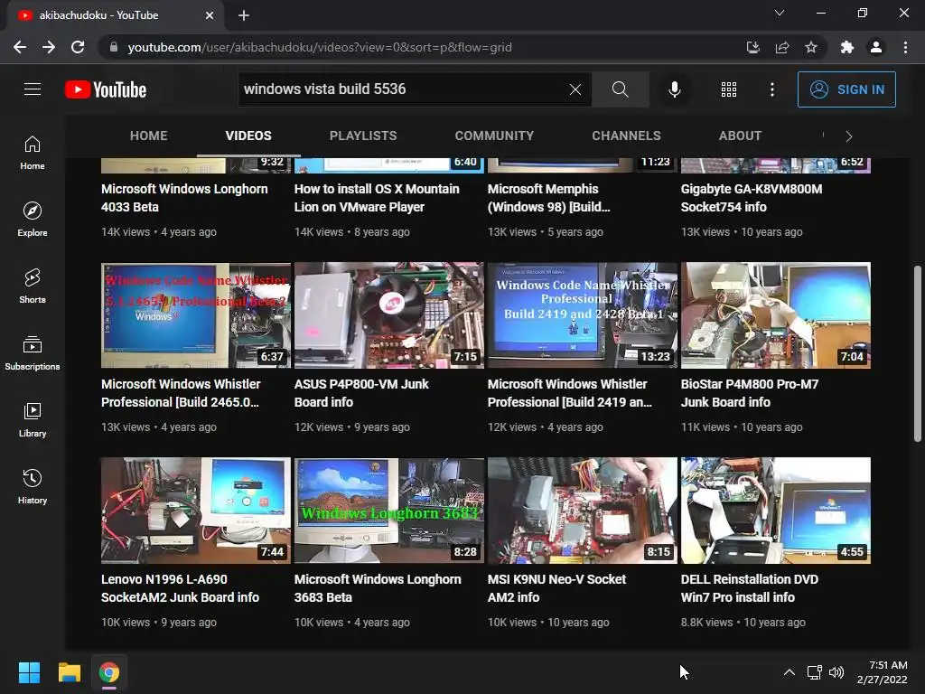The height and width of the screenshot is (694, 925).
Task: Open the YouTube apps grid icon
Action: 729,89
